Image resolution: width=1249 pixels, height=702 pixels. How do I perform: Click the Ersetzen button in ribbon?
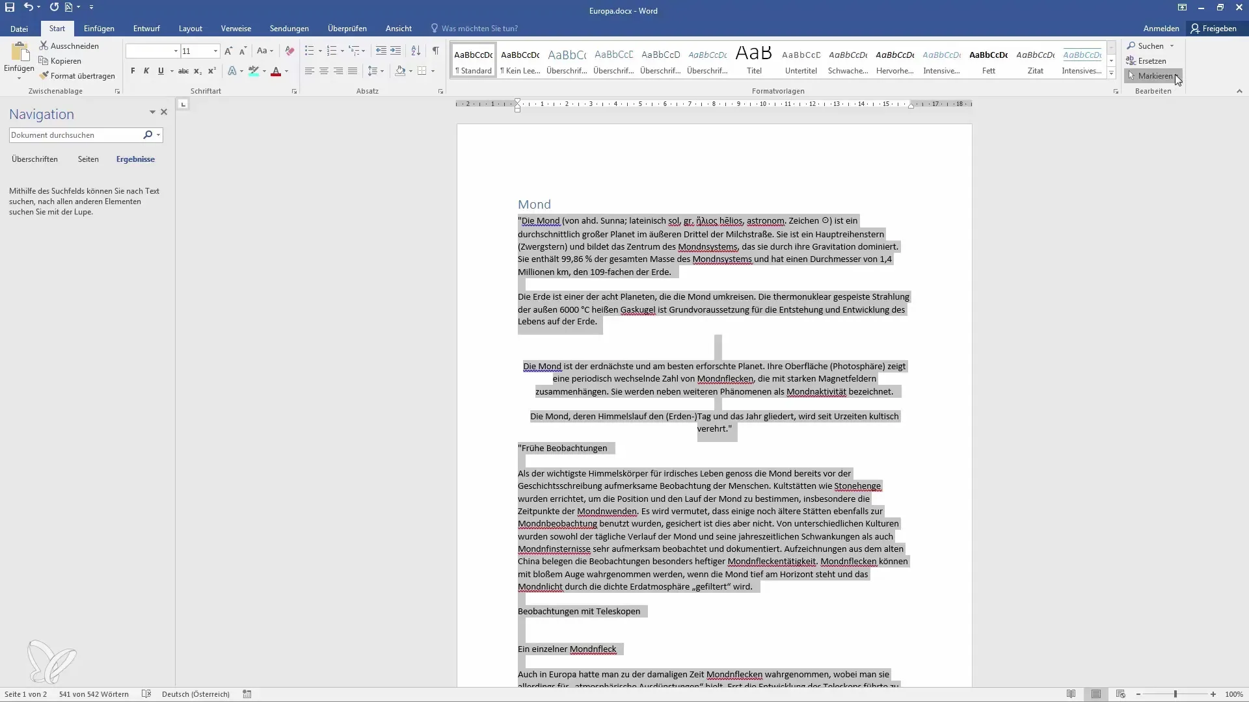1151,60
